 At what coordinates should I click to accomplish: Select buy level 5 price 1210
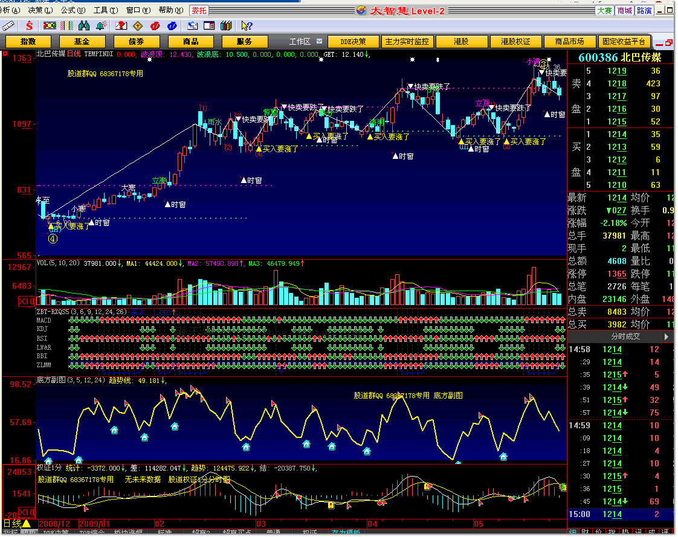(616, 185)
